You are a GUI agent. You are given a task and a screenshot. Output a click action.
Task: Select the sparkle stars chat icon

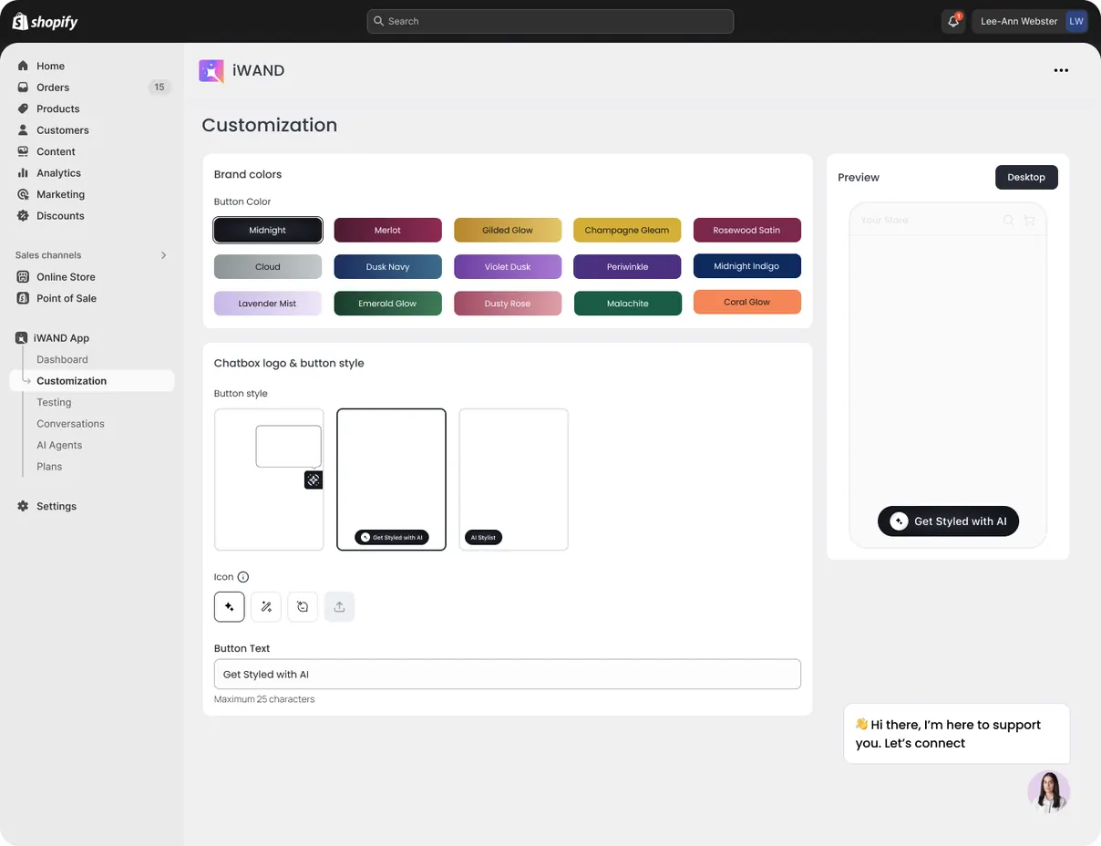click(230, 607)
